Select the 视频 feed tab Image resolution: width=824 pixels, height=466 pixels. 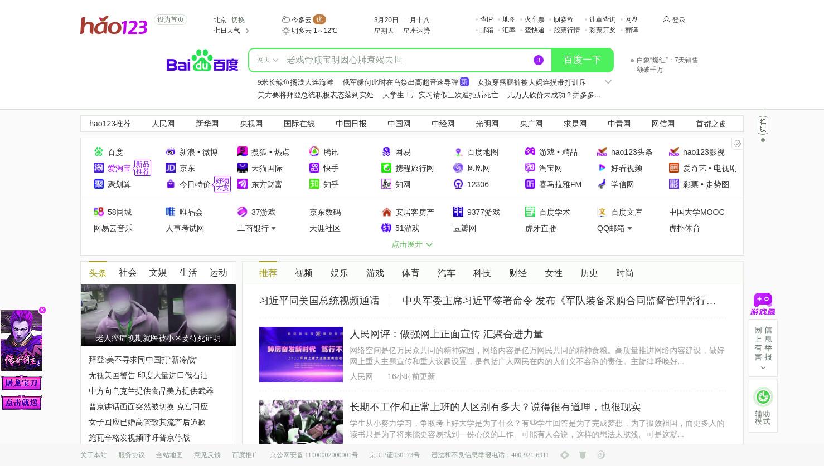coord(304,273)
